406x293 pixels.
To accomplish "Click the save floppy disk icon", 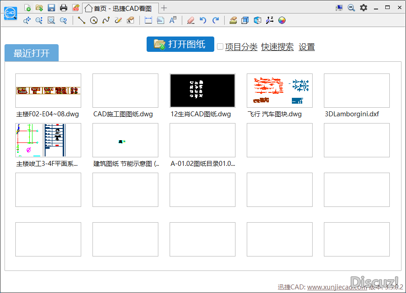I will [x=51, y=8].
